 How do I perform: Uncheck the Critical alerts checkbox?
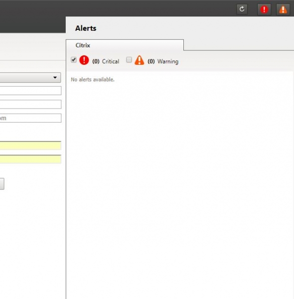[74, 60]
